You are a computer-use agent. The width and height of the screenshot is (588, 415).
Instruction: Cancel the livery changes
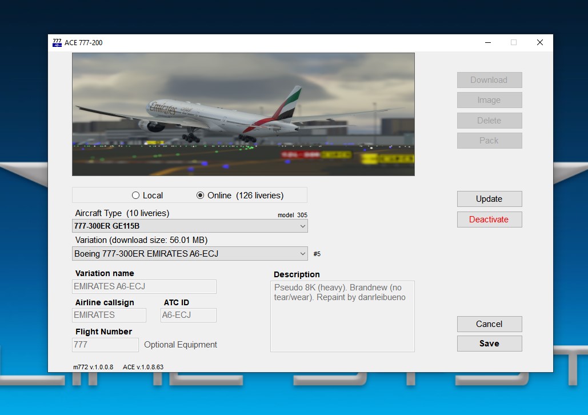click(489, 324)
